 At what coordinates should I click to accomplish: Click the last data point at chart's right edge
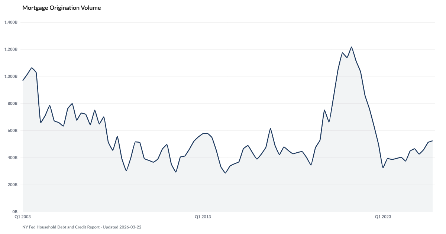click(x=432, y=141)
